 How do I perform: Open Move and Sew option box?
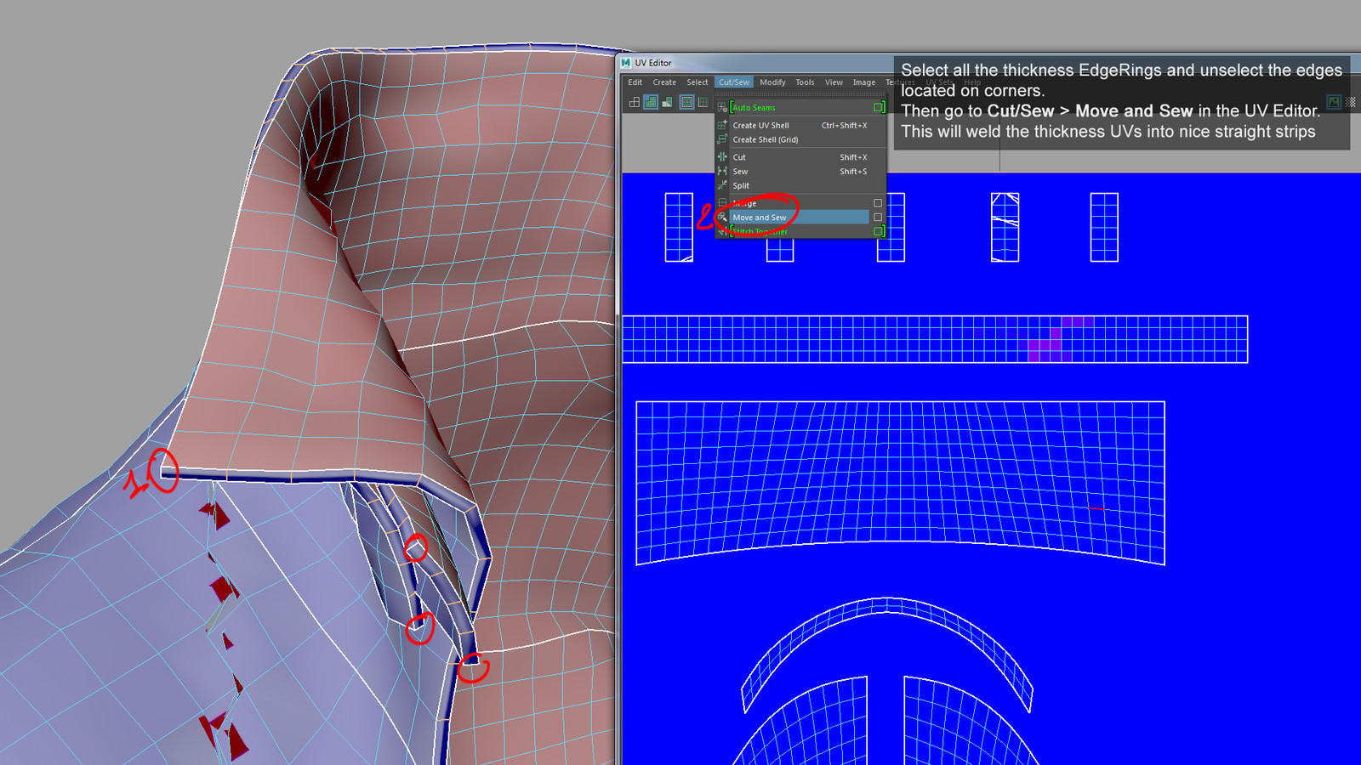(878, 218)
